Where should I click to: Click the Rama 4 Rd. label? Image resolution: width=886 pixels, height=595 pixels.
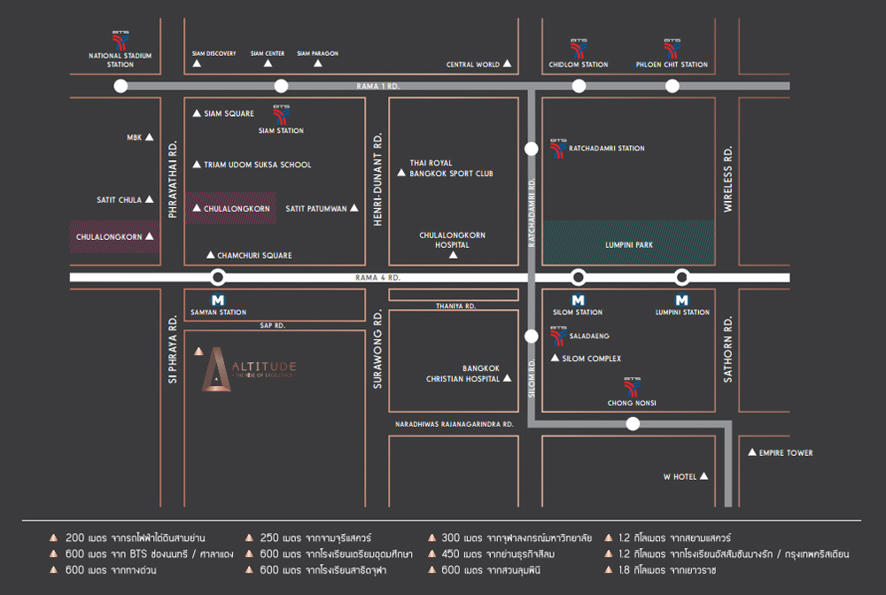click(379, 277)
